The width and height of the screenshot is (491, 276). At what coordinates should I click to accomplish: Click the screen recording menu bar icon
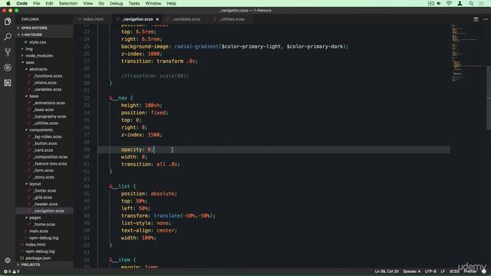point(431,3)
